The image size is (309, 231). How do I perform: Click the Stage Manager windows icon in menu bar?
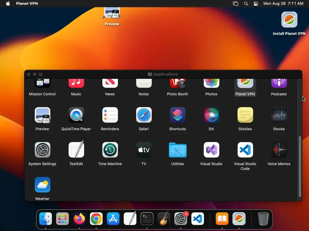[235, 4]
